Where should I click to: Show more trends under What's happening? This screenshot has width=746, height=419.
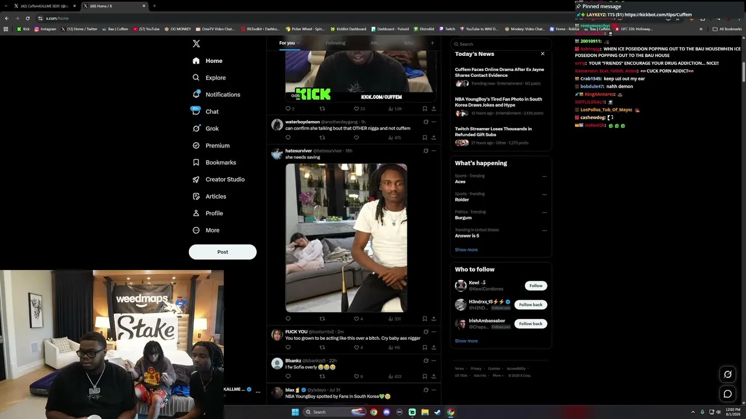(x=466, y=250)
